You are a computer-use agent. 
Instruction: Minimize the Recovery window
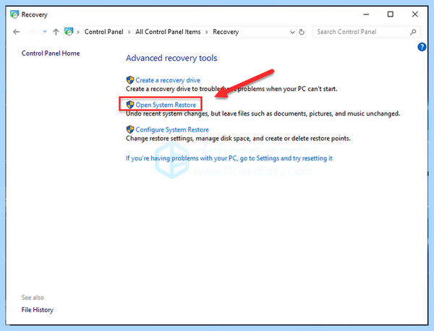[366, 14]
